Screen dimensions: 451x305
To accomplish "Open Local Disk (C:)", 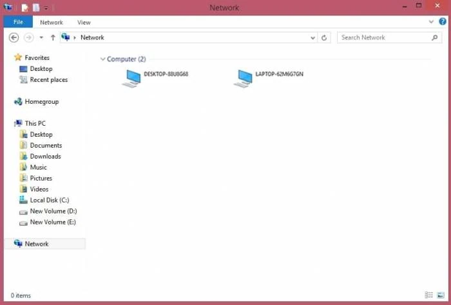I will (50, 200).
